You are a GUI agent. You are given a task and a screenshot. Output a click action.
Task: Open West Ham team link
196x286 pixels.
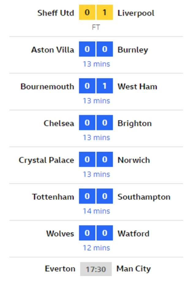[137, 86]
